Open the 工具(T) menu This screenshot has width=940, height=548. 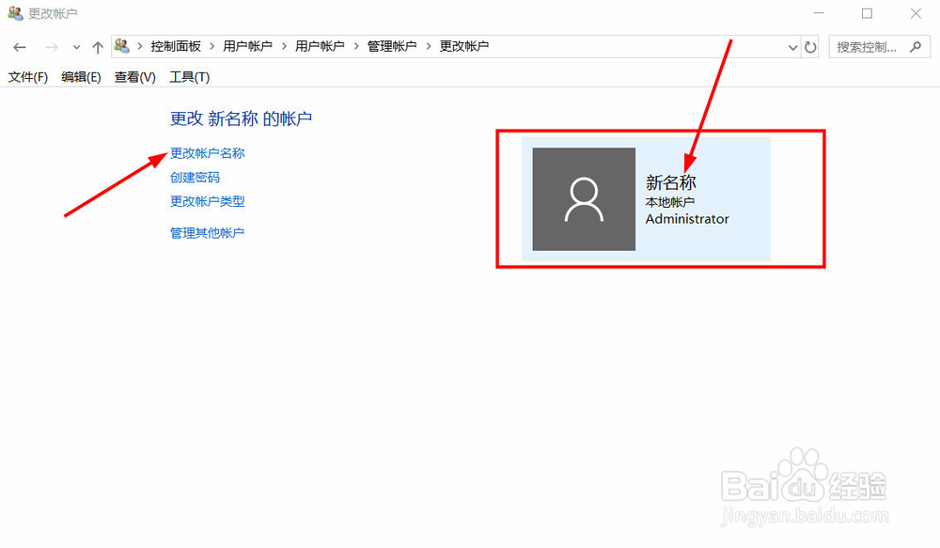(190, 77)
